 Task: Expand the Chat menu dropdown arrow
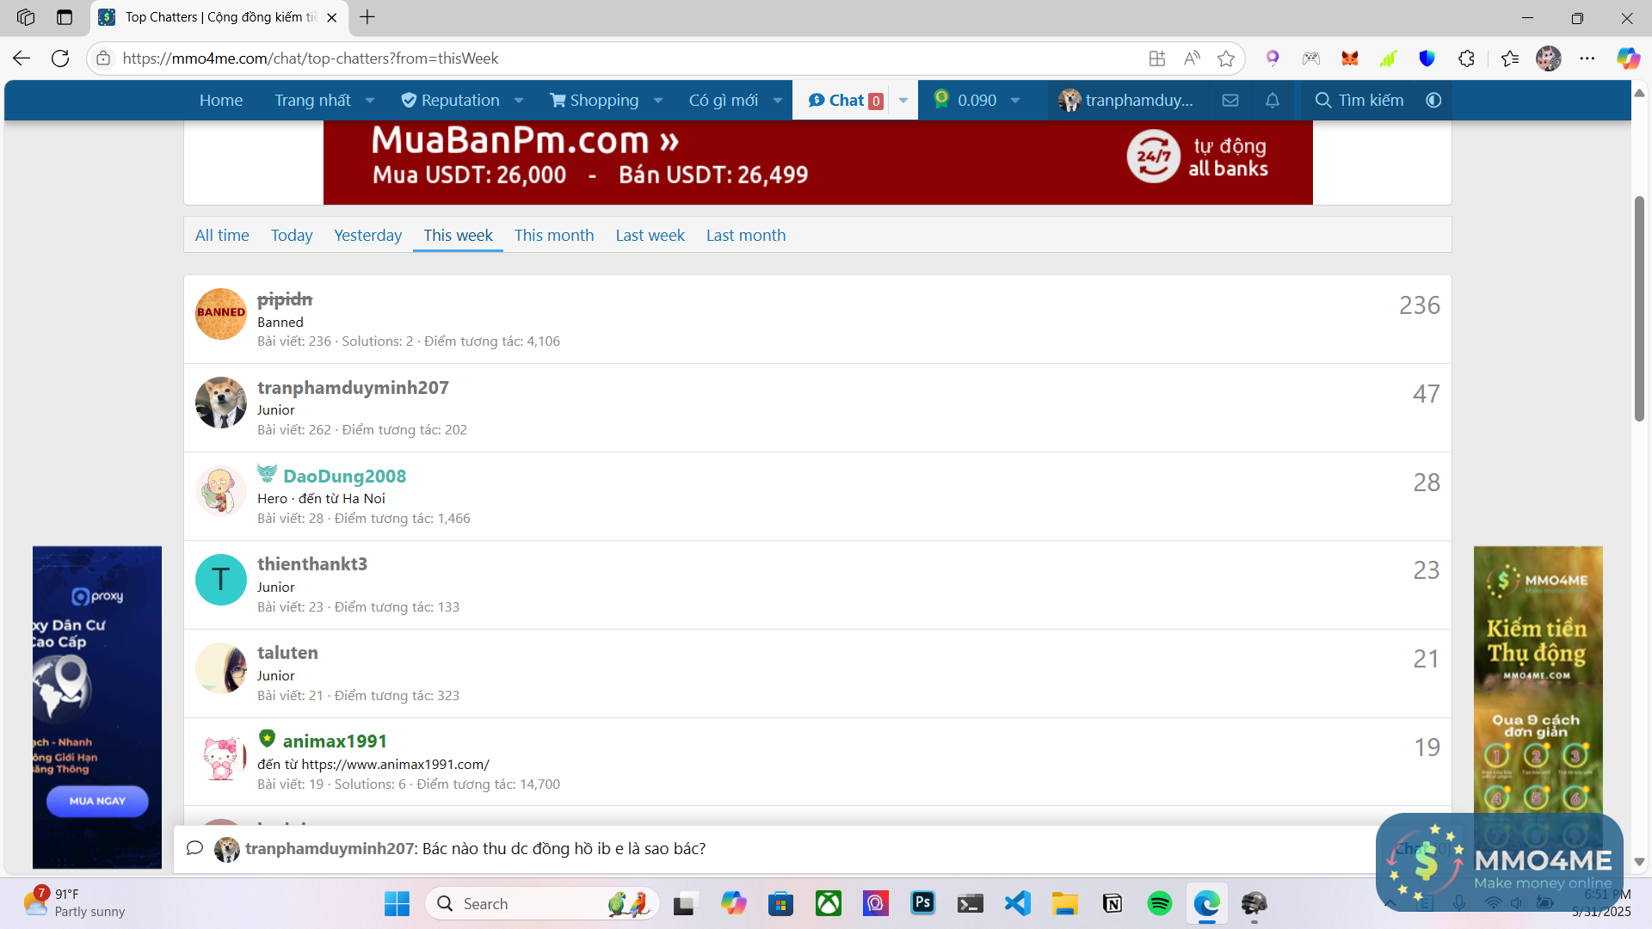(903, 101)
